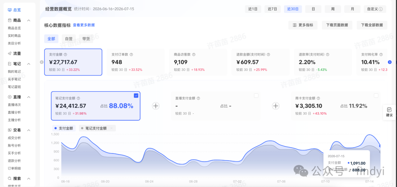
Task: Open 成交分析 in the sidebar
Action: [14, 138]
